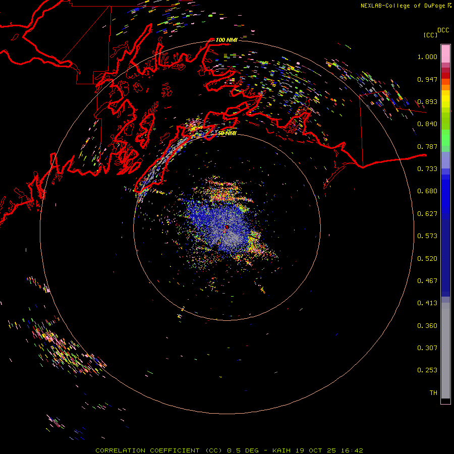Click the [CC] units label
454x454 pixels.
tap(430, 35)
